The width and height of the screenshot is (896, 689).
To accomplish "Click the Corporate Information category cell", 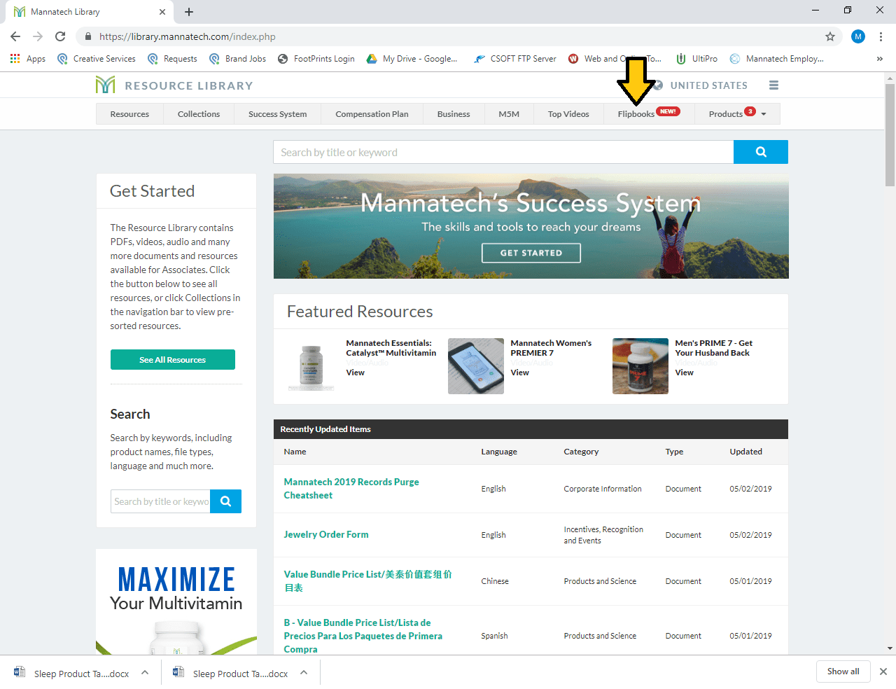I will [x=603, y=489].
